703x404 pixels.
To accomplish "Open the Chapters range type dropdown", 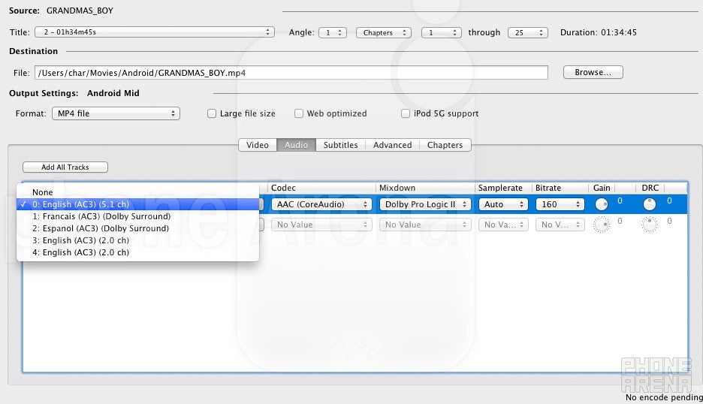I will (383, 33).
